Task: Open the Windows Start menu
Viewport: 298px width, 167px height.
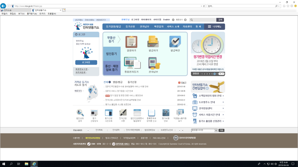Action: click(x=4, y=164)
